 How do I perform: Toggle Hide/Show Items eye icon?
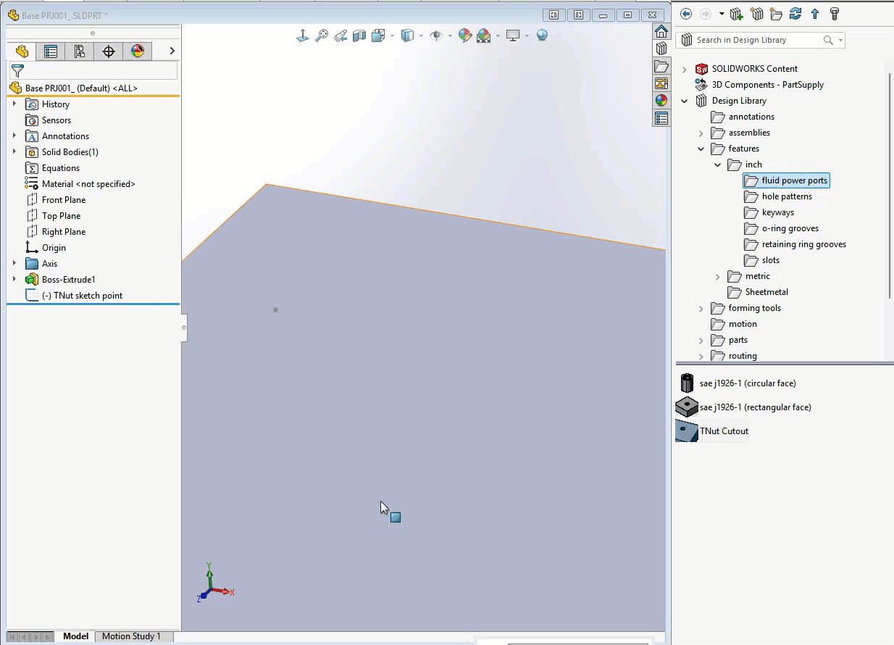tap(436, 36)
